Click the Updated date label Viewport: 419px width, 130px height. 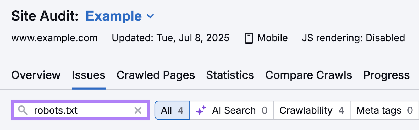pyautogui.click(x=170, y=38)
